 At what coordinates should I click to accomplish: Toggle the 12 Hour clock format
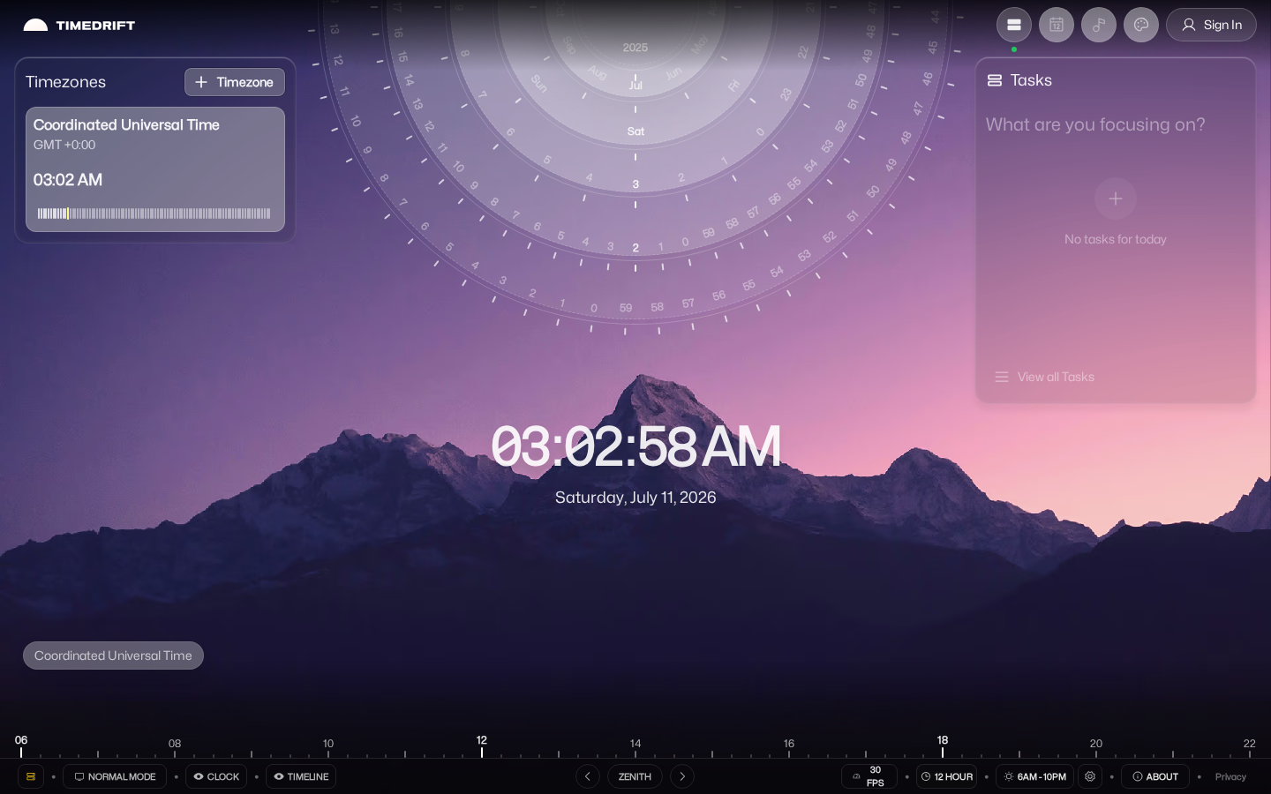(x=946, y=776)
